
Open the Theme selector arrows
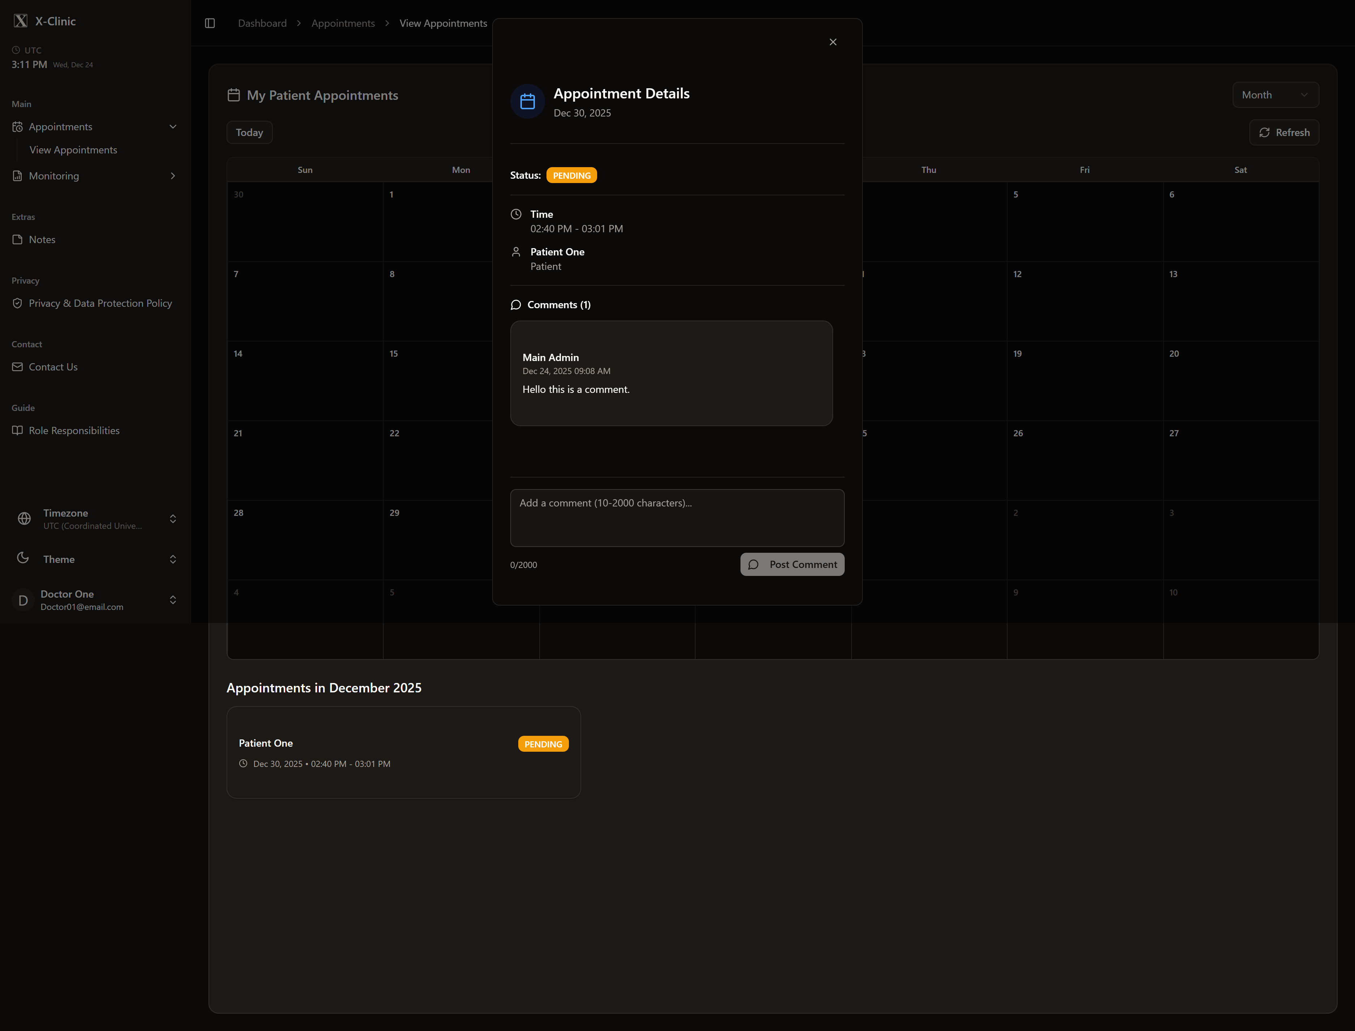[173, 559]
